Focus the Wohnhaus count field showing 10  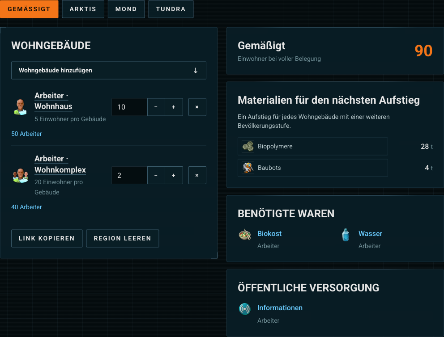click(129, 107)
